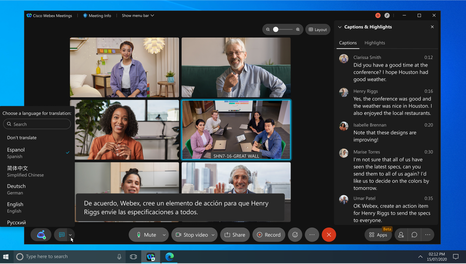Click Isabelle Brennan's avatar in captions

tap(344, 126)
